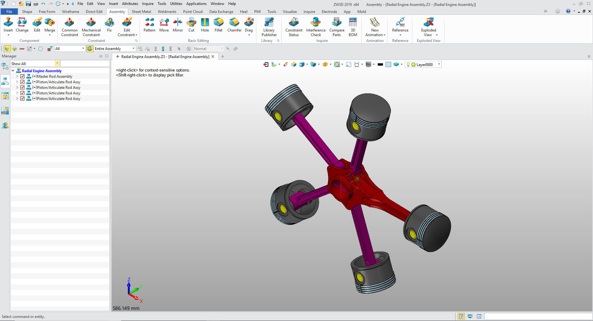Click the Insert component icon
Image resolution: width=593 pixels, height=321 pixels.
coord(8,23)
